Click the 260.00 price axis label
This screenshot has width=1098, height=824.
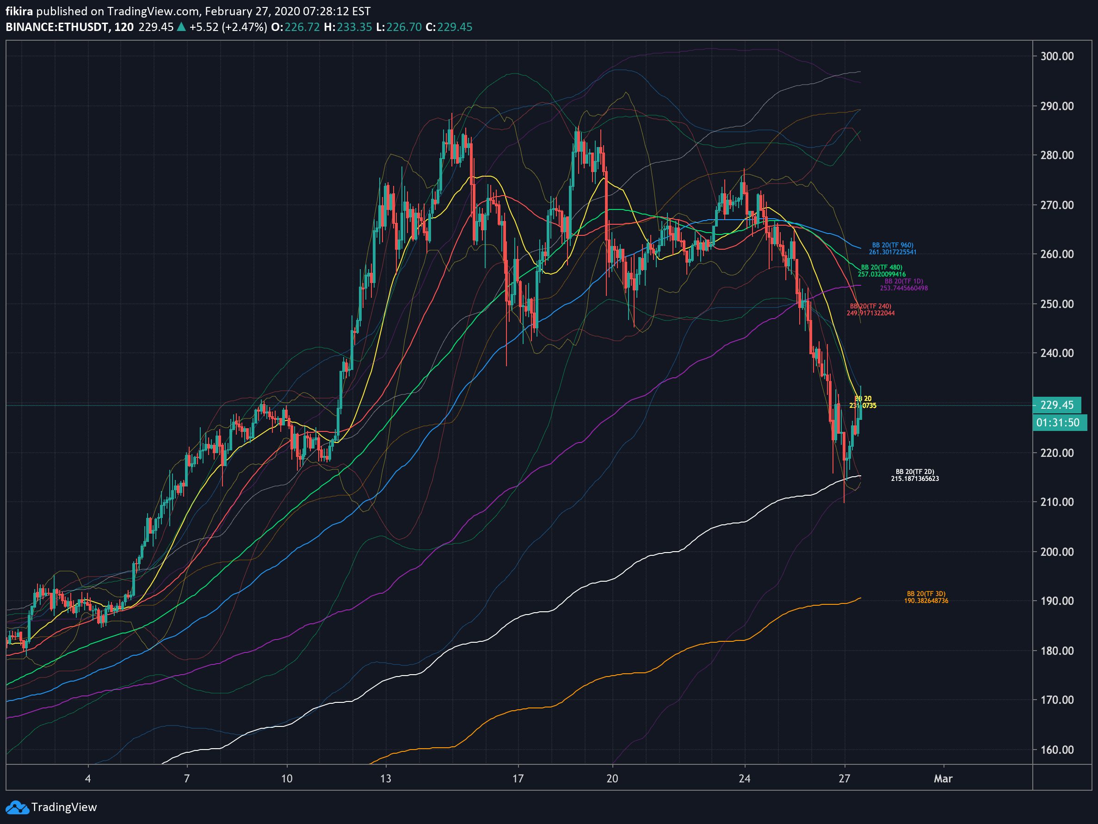pyautogui.click(x=1057, y=254)
